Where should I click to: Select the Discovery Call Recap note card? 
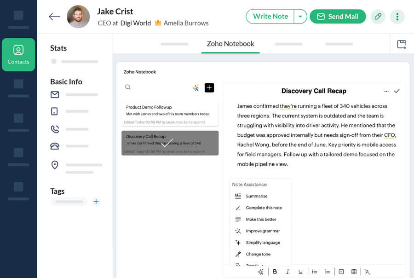tap(170, 143)
